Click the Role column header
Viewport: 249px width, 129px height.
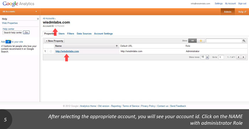(x=188, y=46)
